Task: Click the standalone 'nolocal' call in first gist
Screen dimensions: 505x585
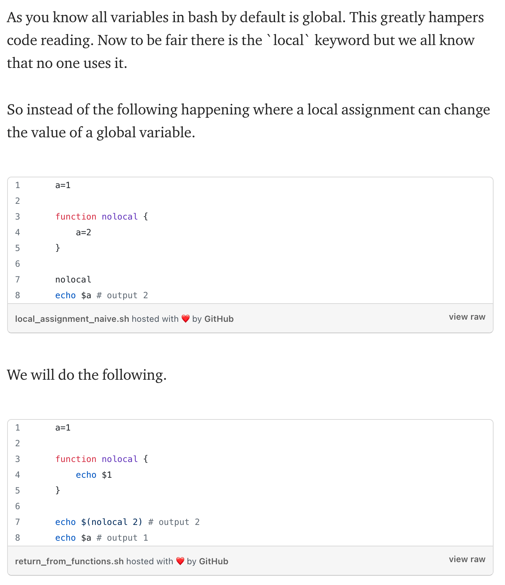Action: (x=73, y=280)
